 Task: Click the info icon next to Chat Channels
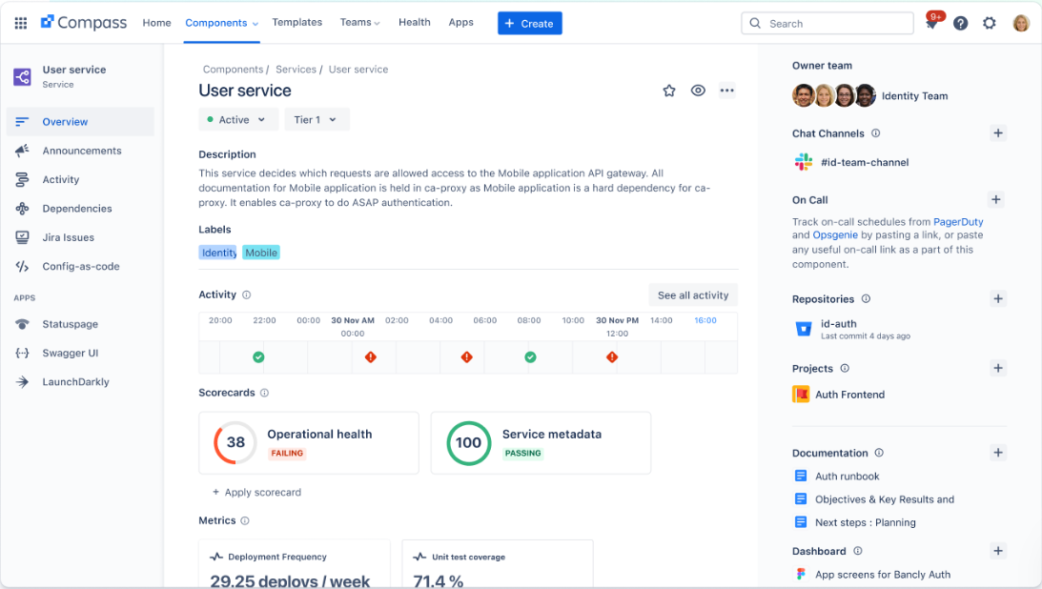click(876, 132)
